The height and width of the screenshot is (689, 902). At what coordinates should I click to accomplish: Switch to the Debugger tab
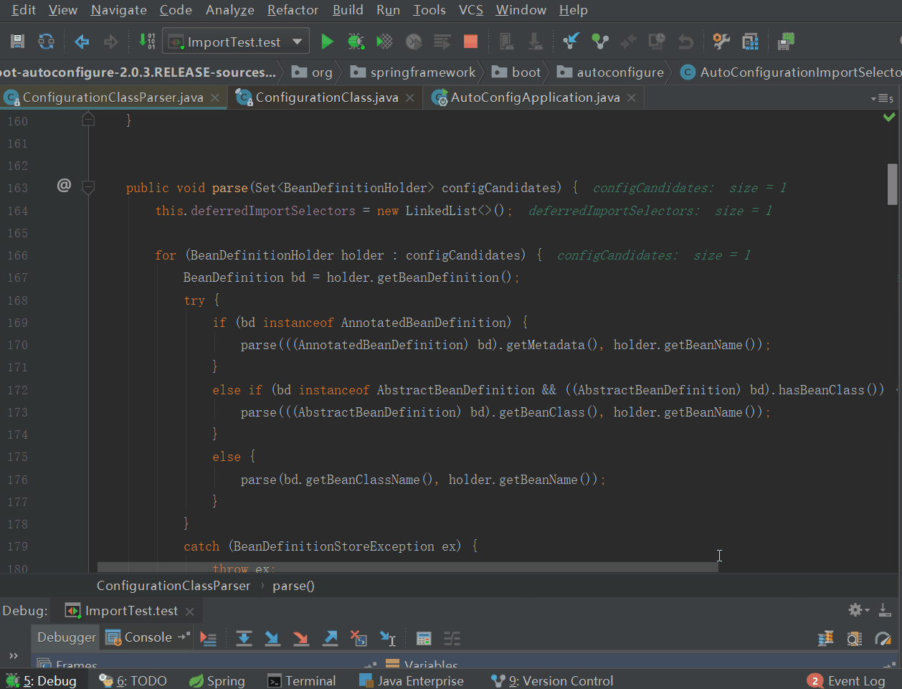[x=66, y=637]
